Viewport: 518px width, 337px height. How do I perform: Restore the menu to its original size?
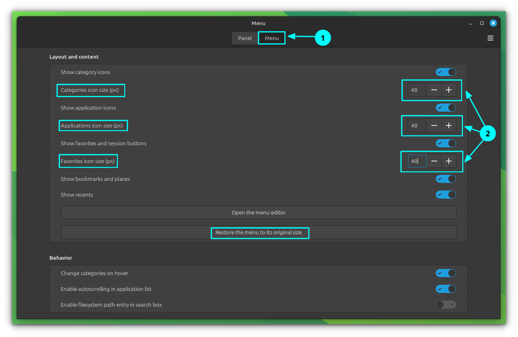(258, 233)
